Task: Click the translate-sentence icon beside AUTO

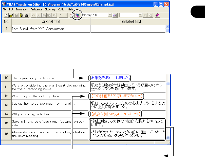Action: click(x=72, y=15)
